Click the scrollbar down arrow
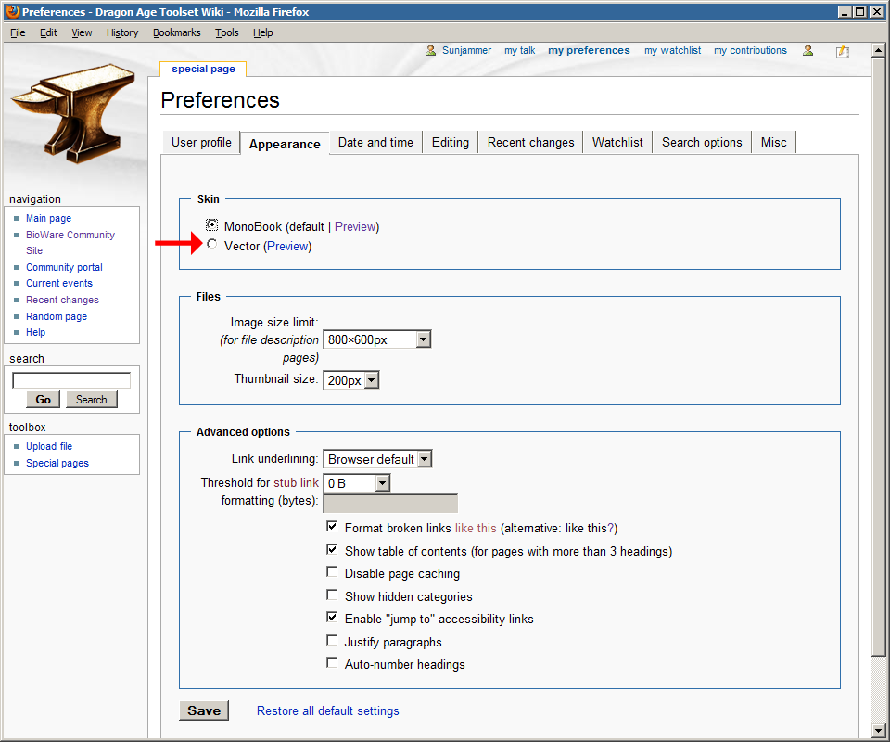 pyautogui.click(x=879, y=730)
